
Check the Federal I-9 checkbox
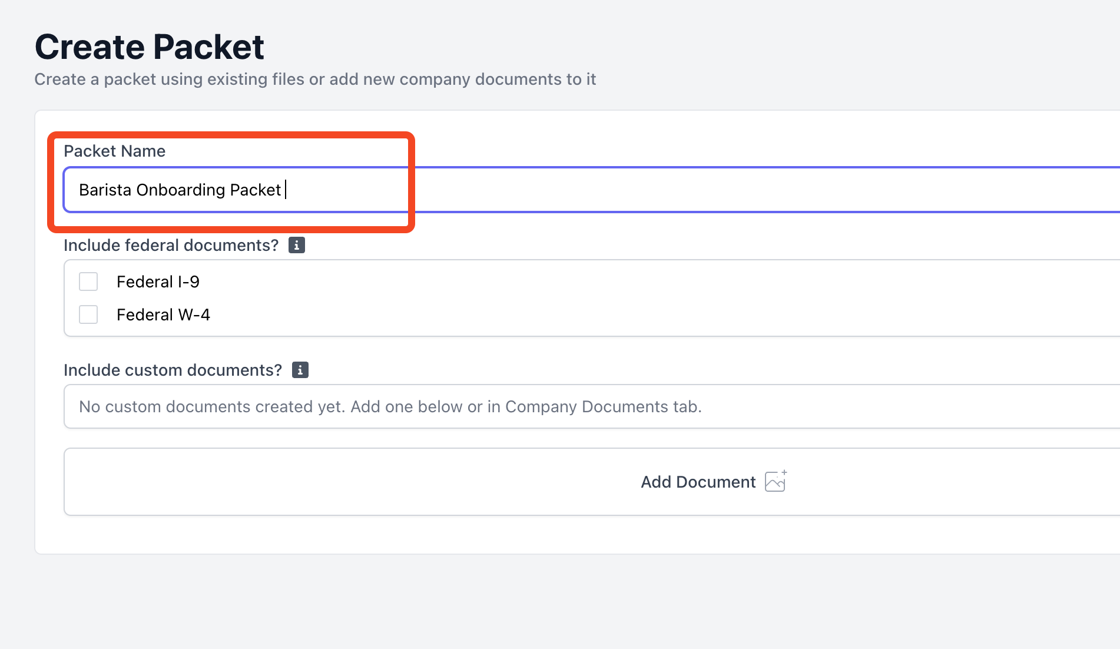(x=88, y=282)
